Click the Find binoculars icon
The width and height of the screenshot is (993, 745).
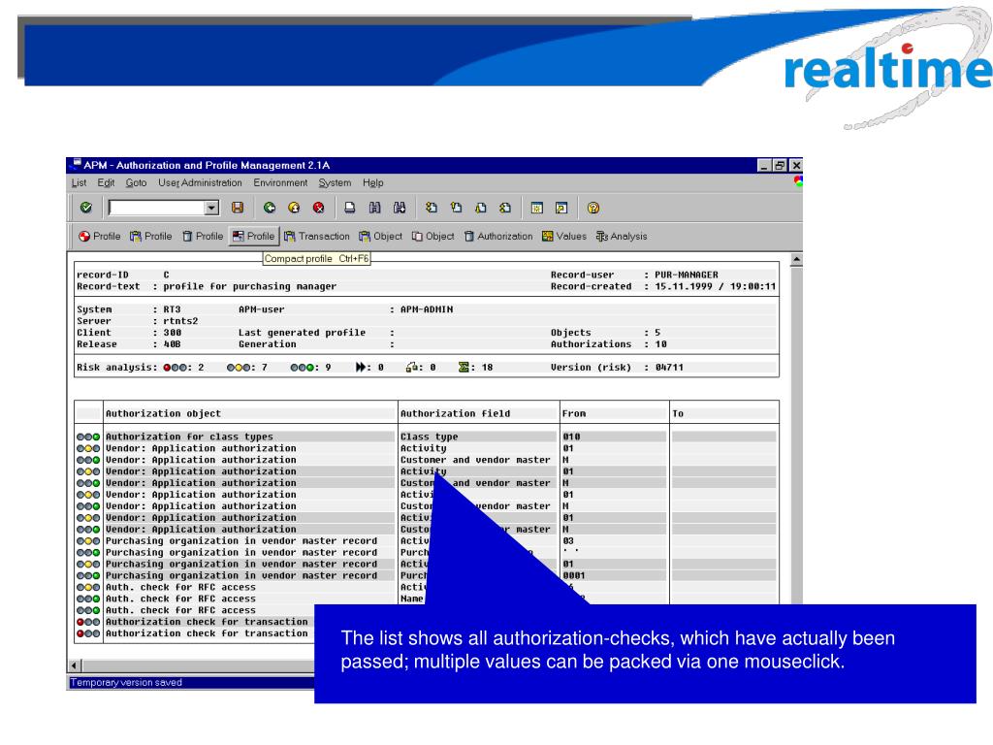375,208
